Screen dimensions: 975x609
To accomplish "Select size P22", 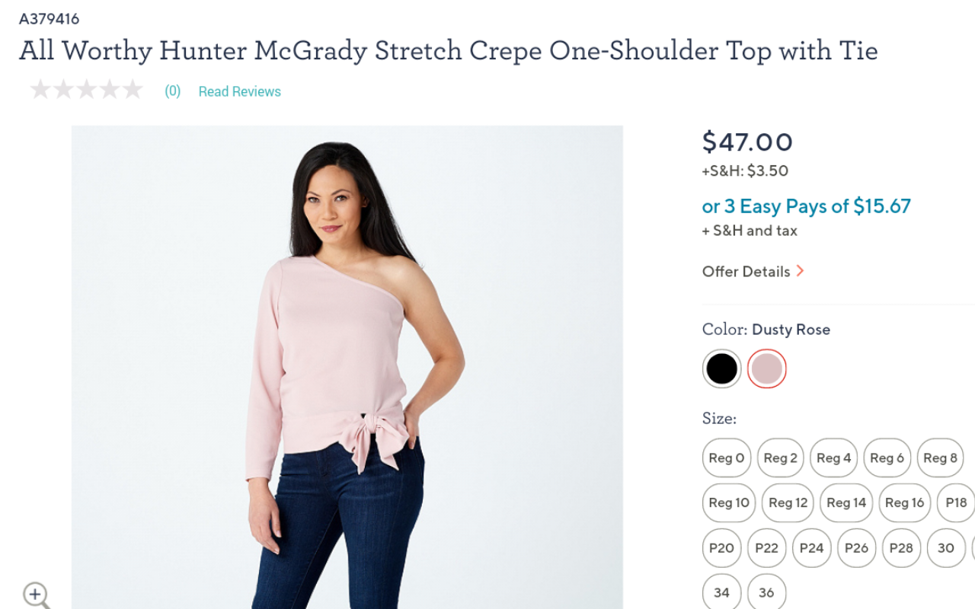I will [x=766, y=547].
